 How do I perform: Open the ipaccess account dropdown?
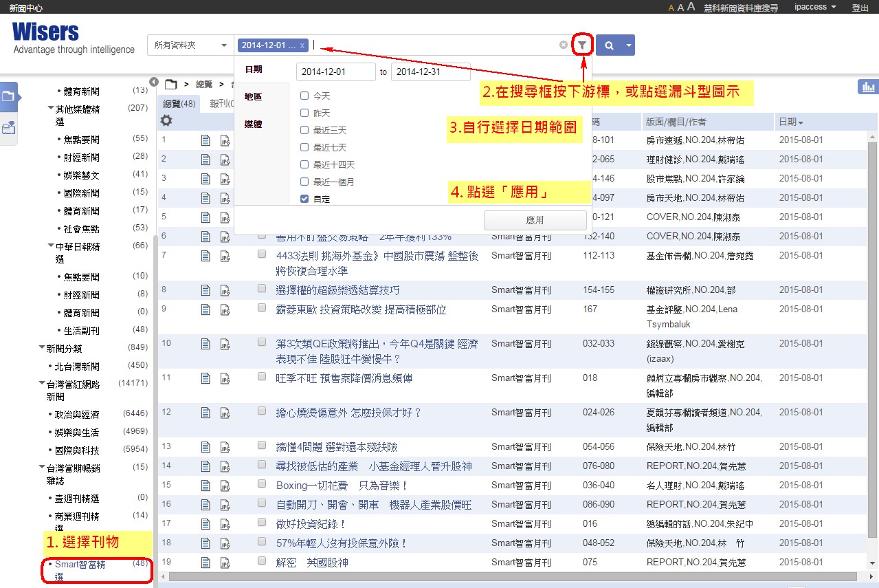click(x=815, y=7)
